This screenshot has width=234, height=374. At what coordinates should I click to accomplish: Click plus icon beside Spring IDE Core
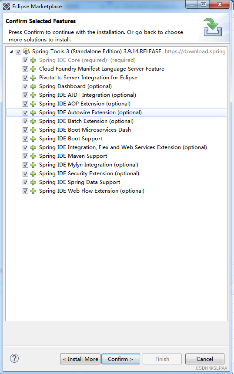click(33, 60)
